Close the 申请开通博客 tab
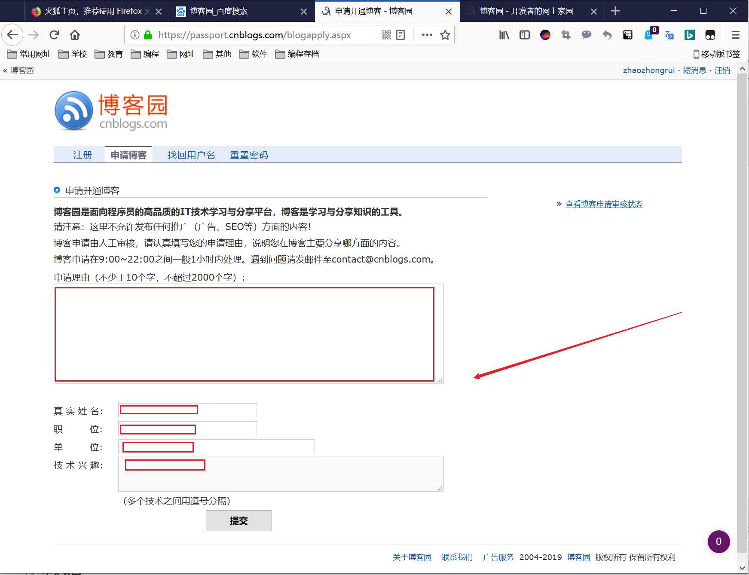Screen dimensions: 749x575 point(449,12)
